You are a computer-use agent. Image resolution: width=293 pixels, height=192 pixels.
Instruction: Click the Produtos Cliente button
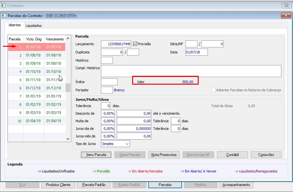pyautogui.click(x=58, y=185)
